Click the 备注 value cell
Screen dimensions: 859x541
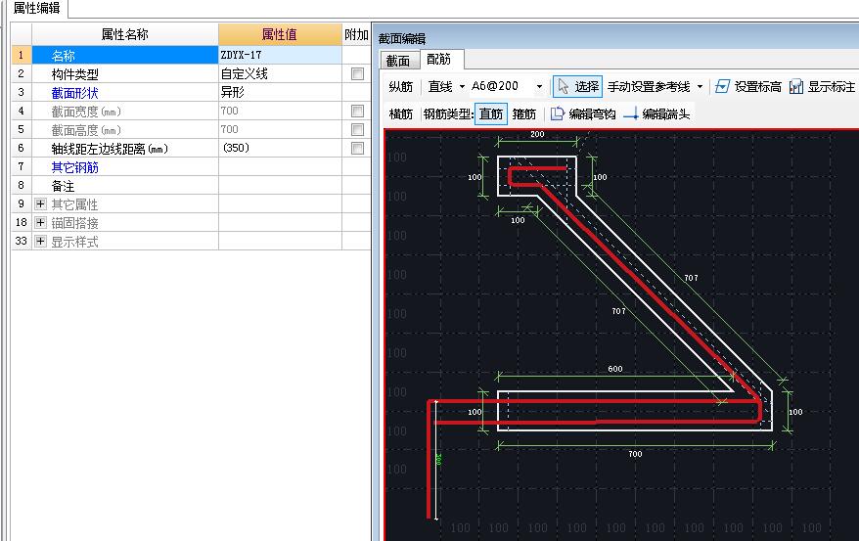click(x=280, y=185)
